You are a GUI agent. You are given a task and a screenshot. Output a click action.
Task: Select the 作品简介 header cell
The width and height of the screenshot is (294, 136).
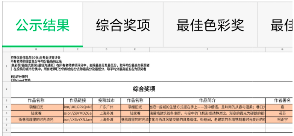208,101
